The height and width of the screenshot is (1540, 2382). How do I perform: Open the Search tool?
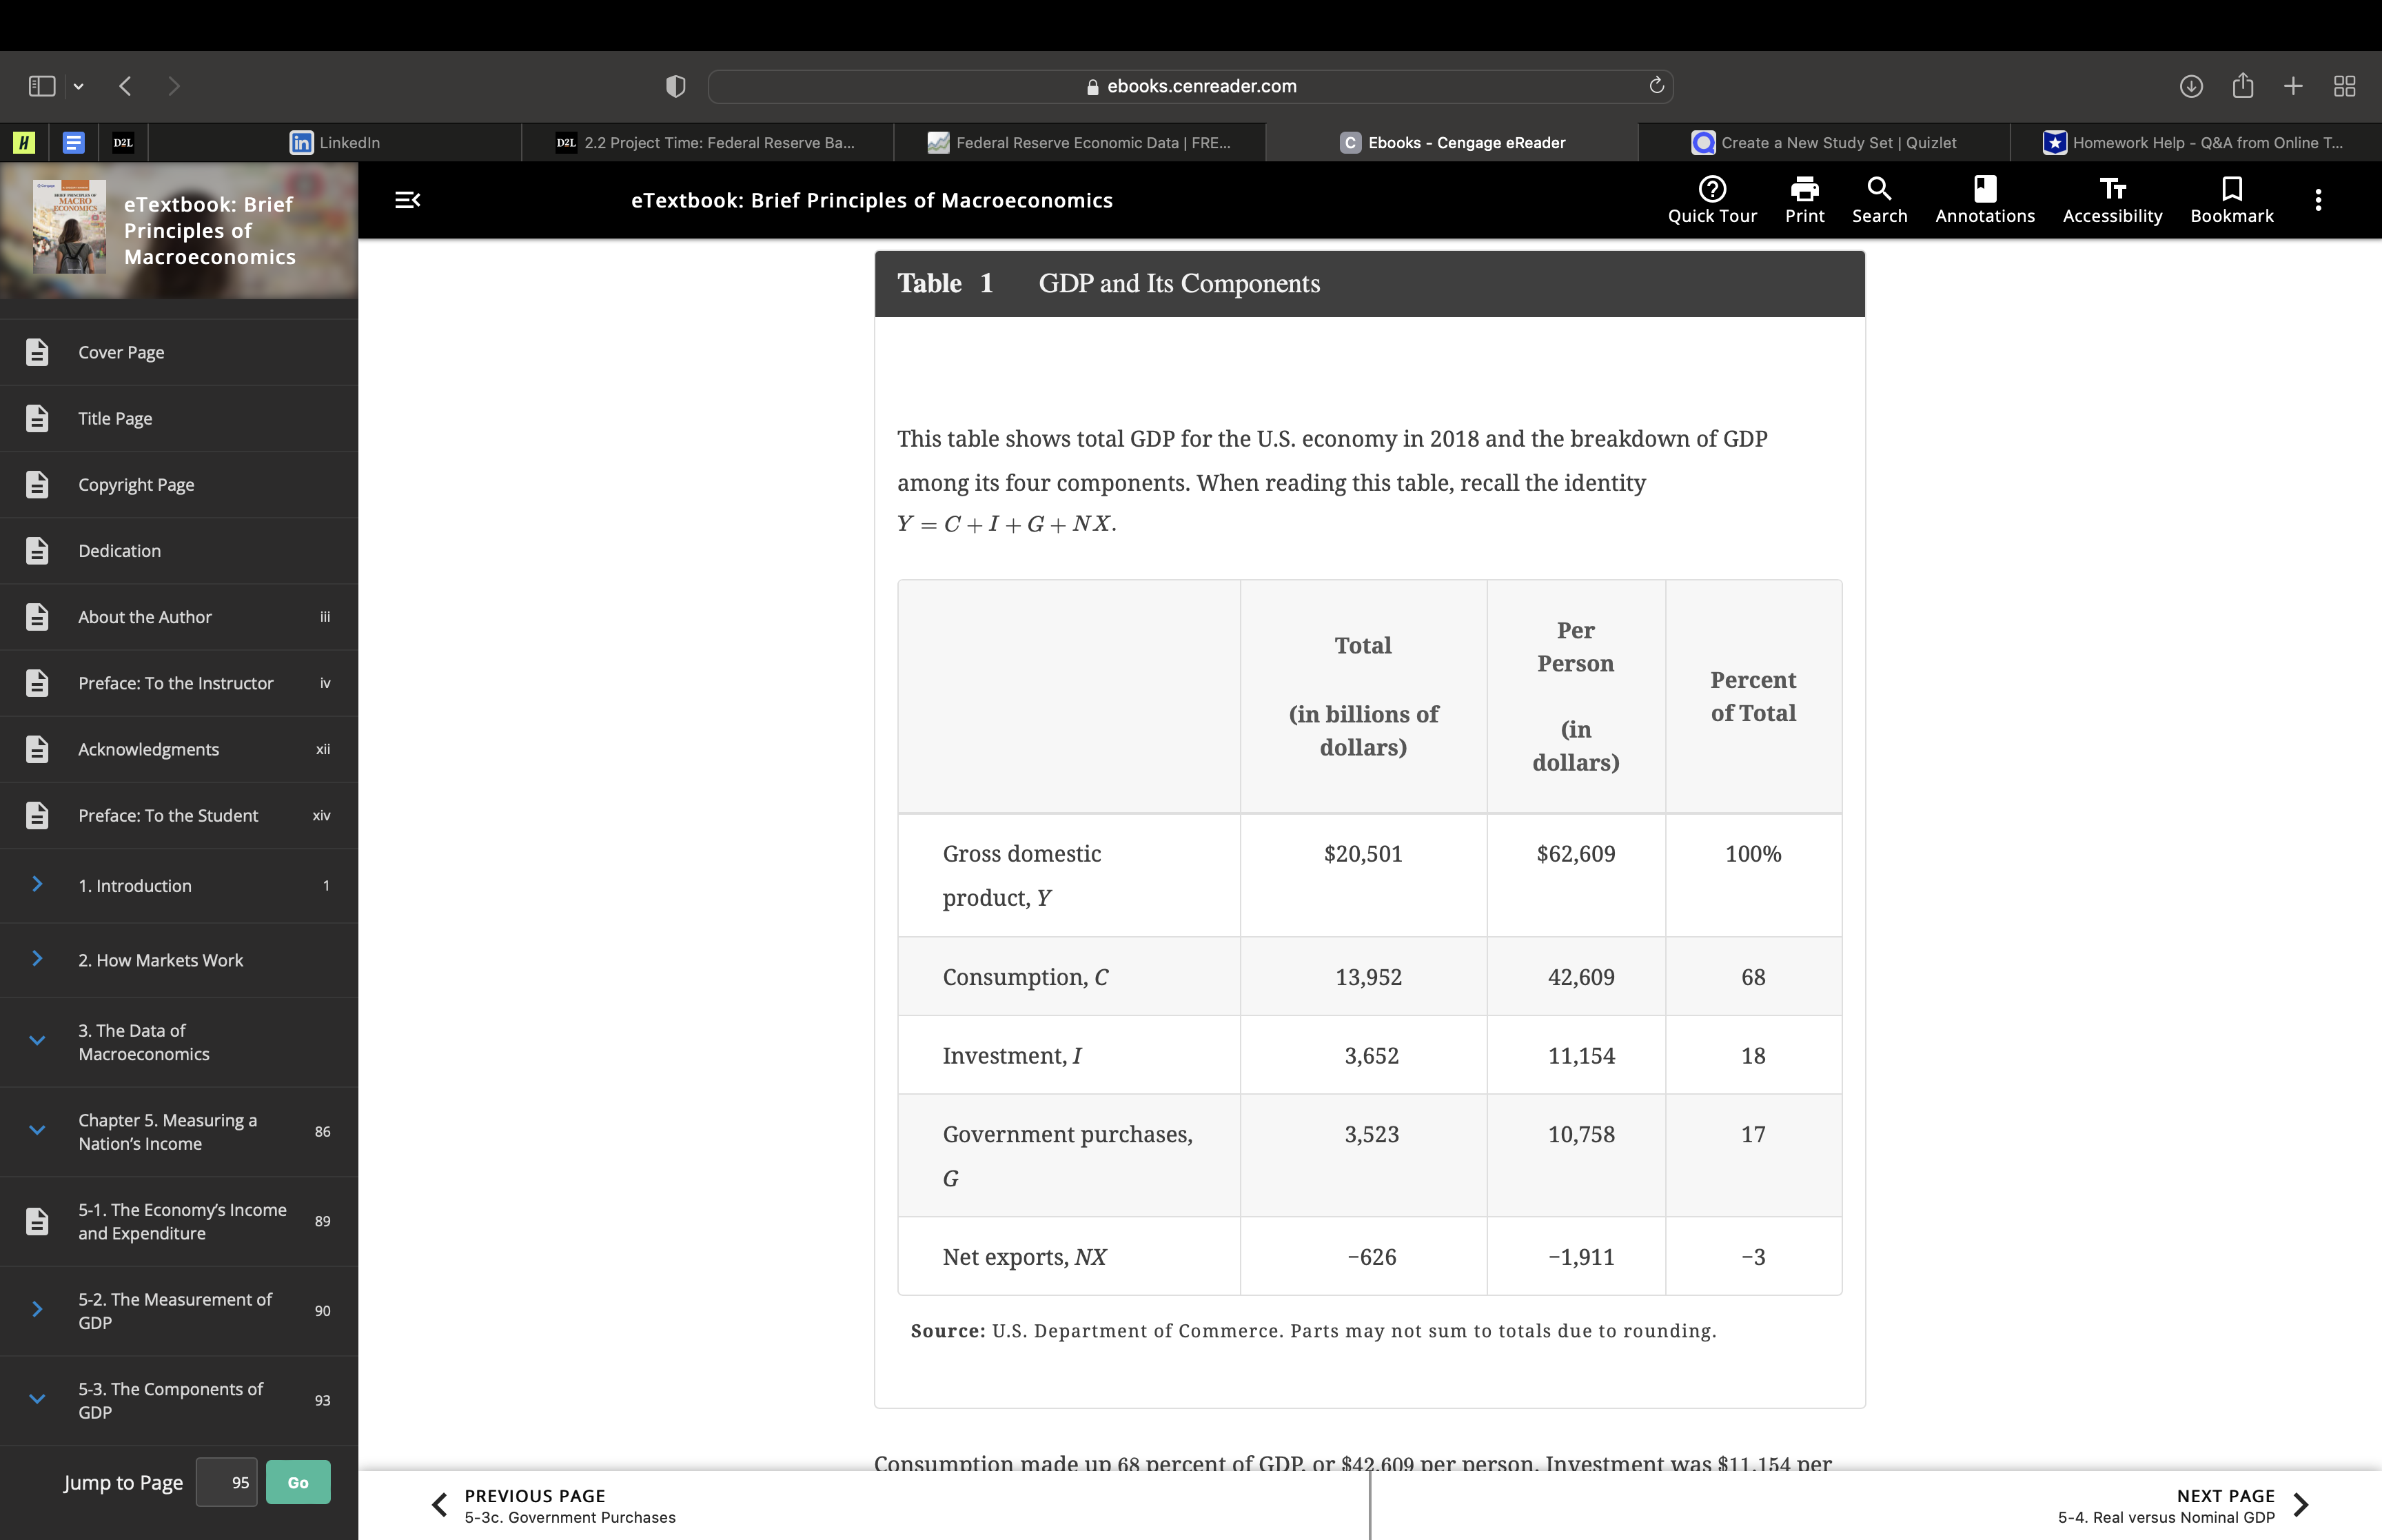(x=1878, y=199)
